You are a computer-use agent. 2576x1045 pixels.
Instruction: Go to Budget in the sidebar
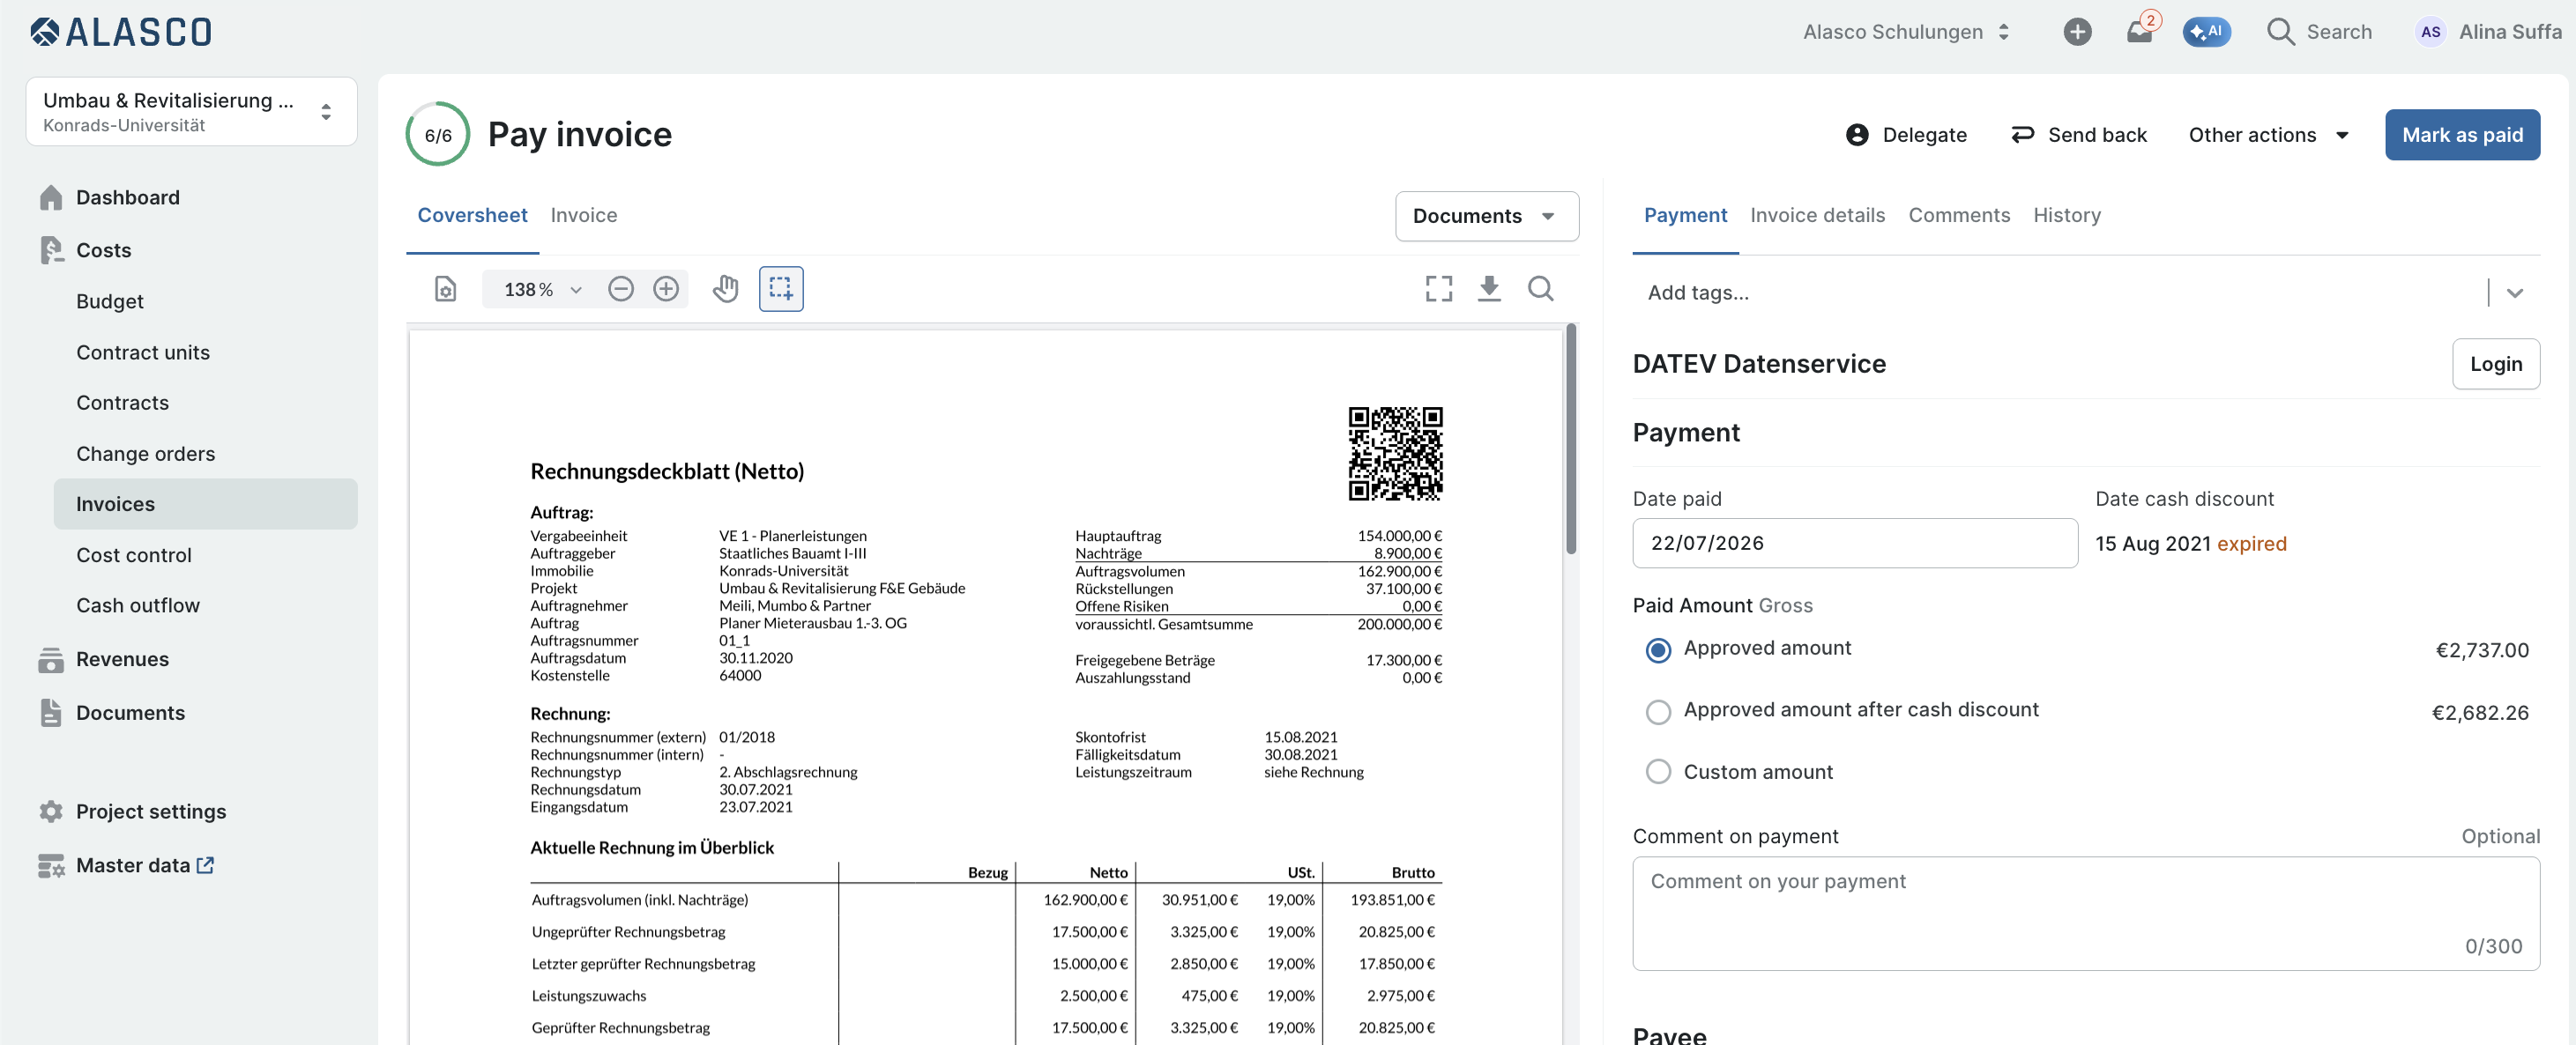click(x=110, y=301)
